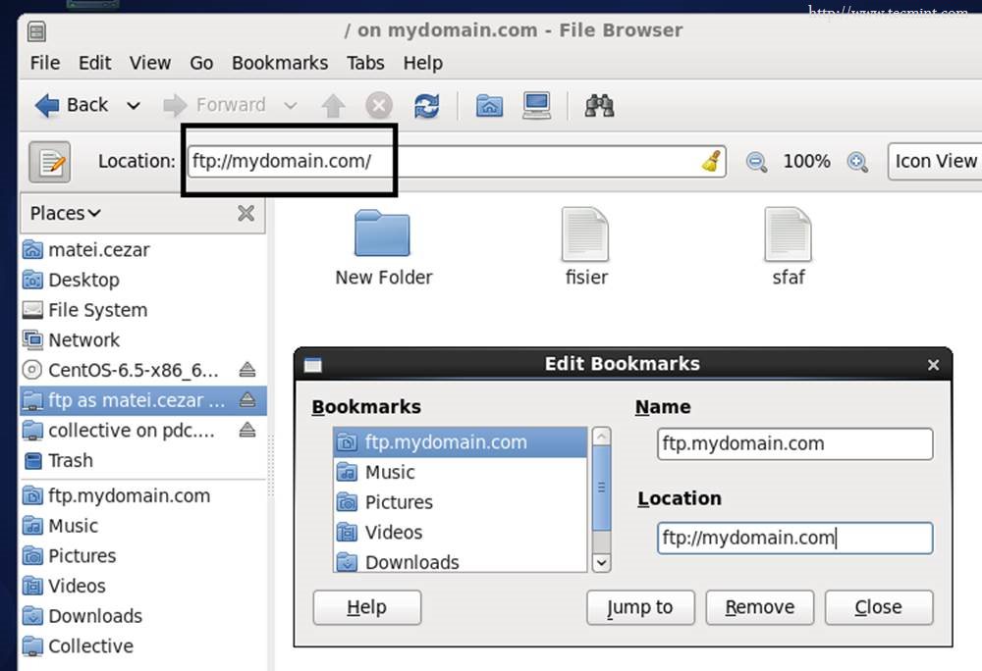Click the Reload icon
The height and width of the screenshot is (671, 982).
[x=426, y=106]
